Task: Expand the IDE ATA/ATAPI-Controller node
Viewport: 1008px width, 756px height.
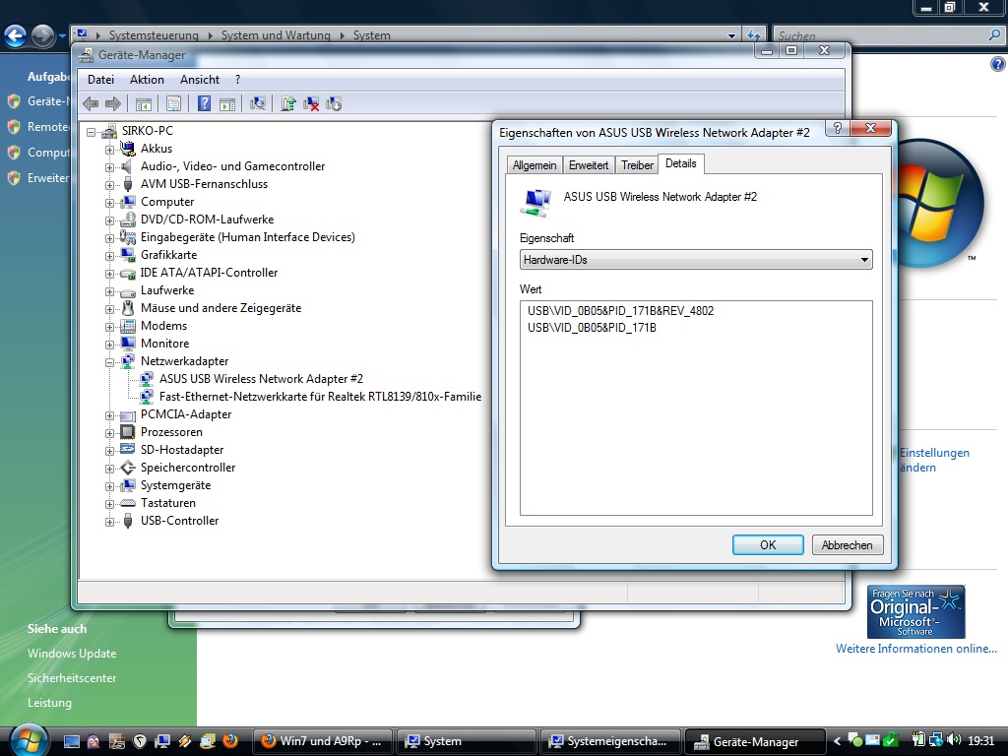Action: [x=110, y=274]
